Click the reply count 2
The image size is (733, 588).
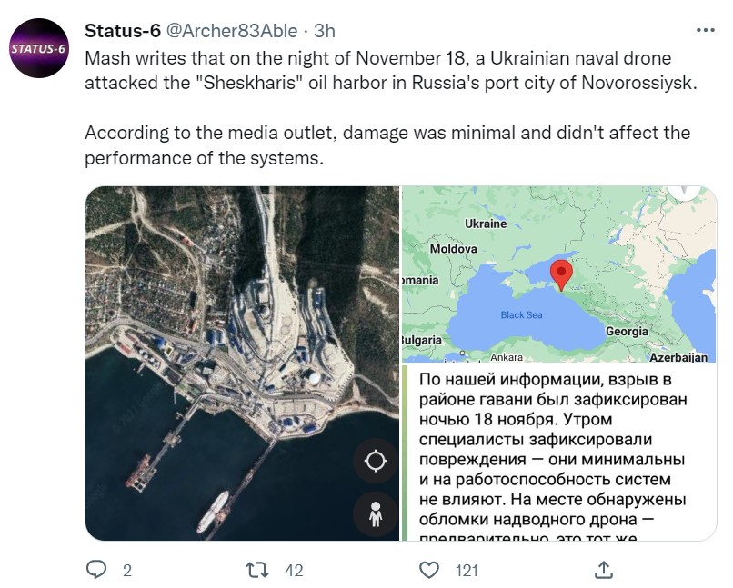(x=126, y=570)
